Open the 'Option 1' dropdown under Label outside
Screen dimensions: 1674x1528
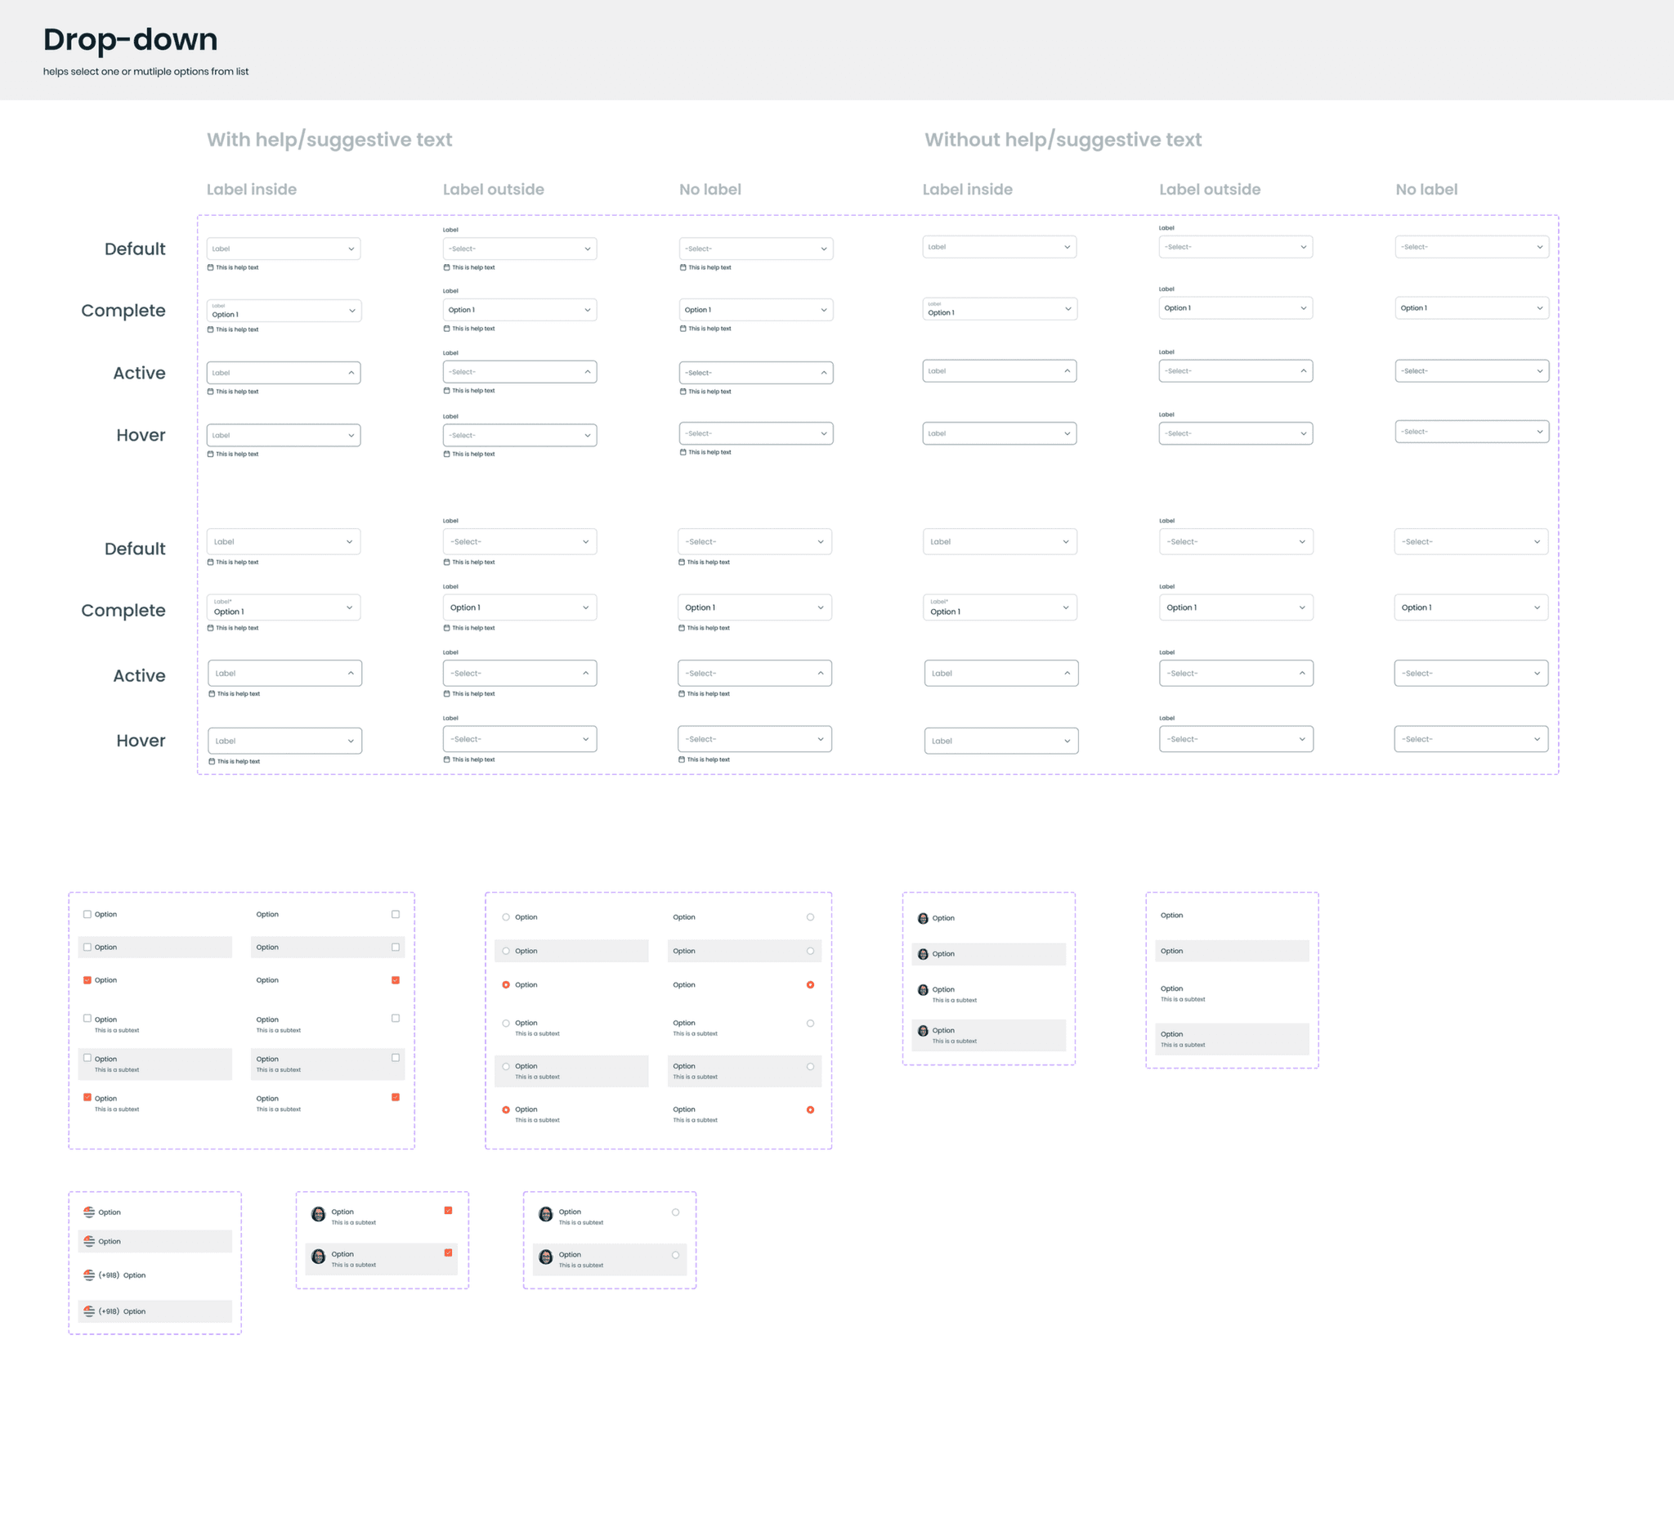point(520,309)
